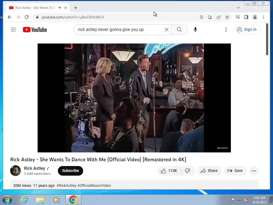Clear the YouTube search text
Viewport: 273px width, 205px height.
click(x=166, y=30)
